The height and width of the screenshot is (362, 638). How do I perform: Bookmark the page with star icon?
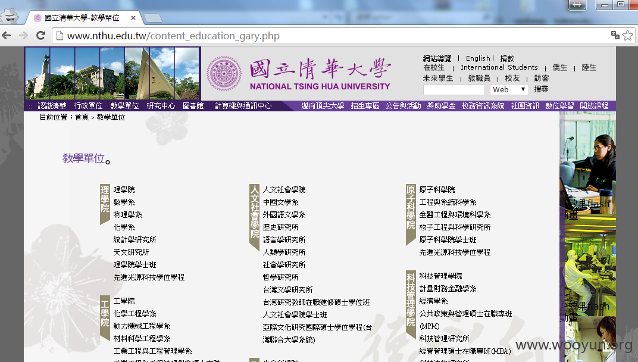[x=627, y=36]
